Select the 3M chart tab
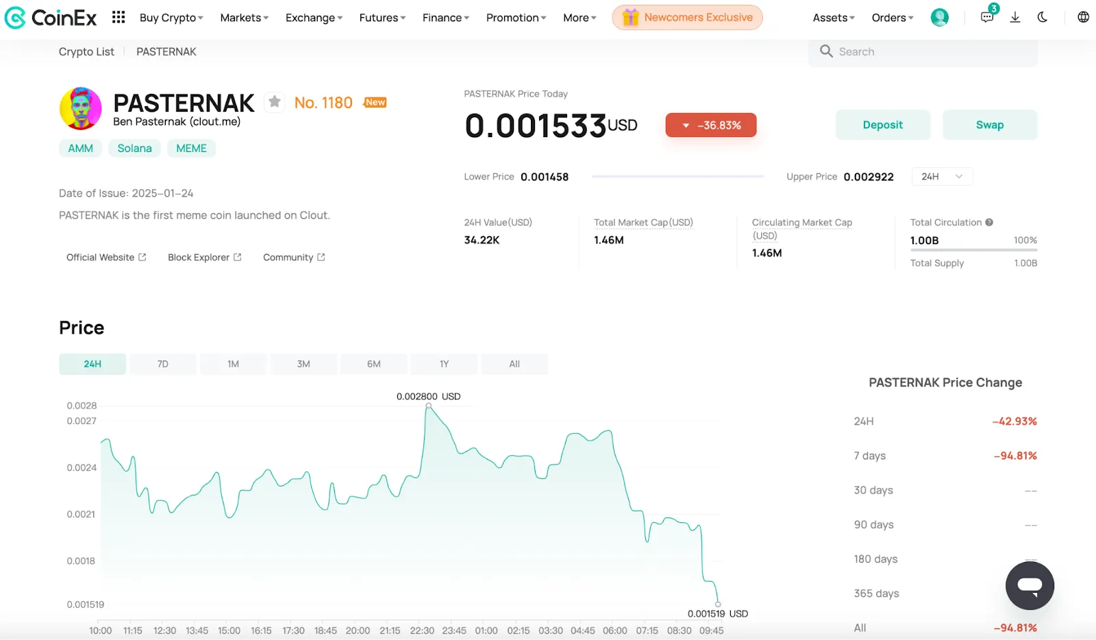1096x640 pixels. click(303, 364)
